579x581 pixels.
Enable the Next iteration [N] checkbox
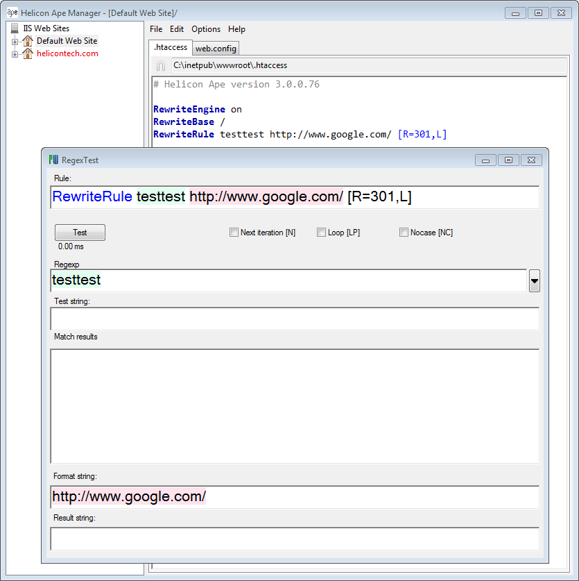coord(234,233)
